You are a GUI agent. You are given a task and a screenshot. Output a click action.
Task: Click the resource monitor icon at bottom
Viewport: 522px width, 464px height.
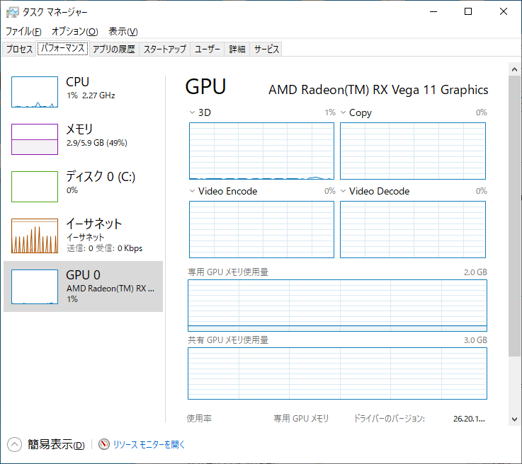point(104,444)
